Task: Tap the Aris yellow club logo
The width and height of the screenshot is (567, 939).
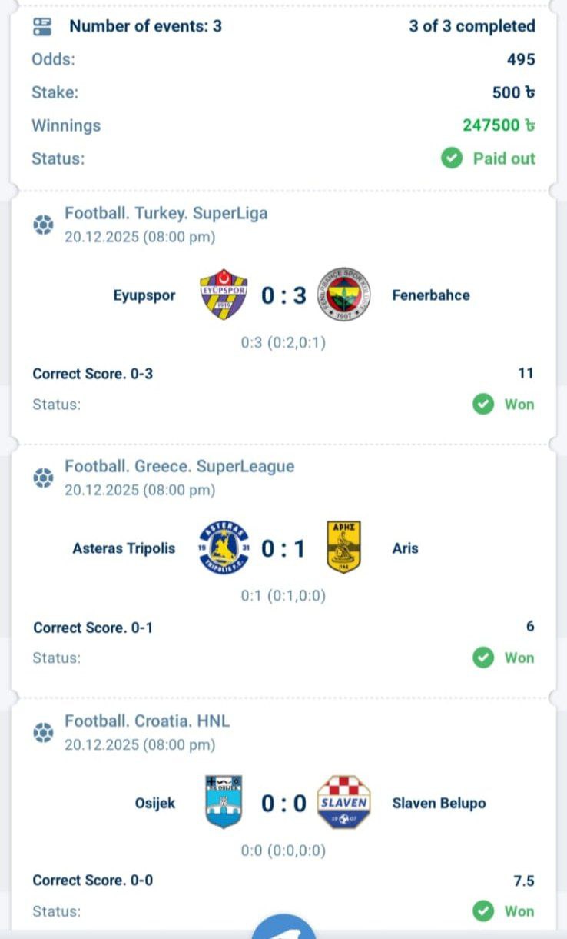Action: point(343,548)
